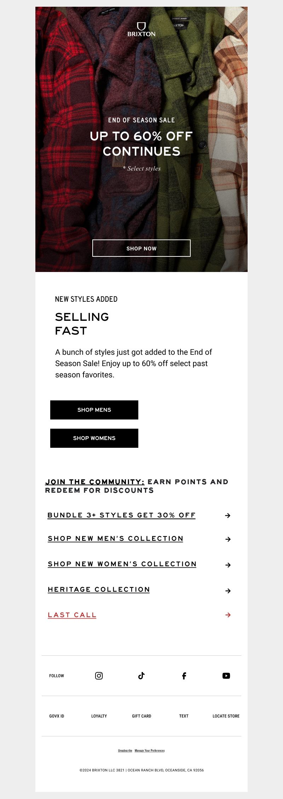Open the Instagram icon link
The image size is (283, 799).
[99, 676]
